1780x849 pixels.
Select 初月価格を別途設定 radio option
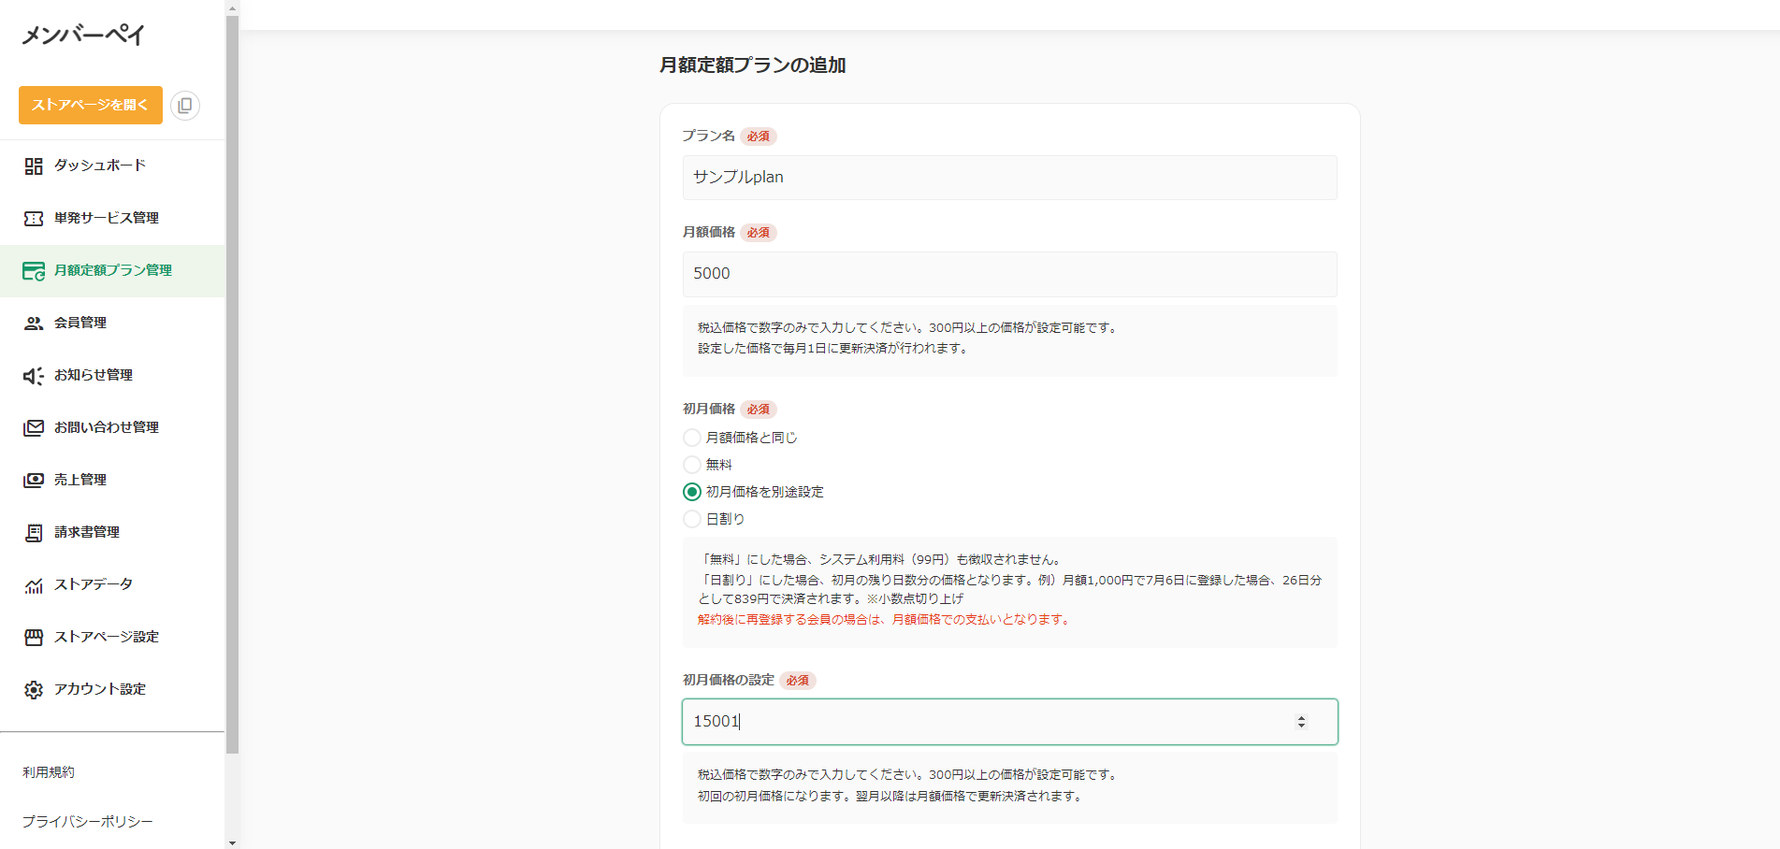[x=692, y=492]
